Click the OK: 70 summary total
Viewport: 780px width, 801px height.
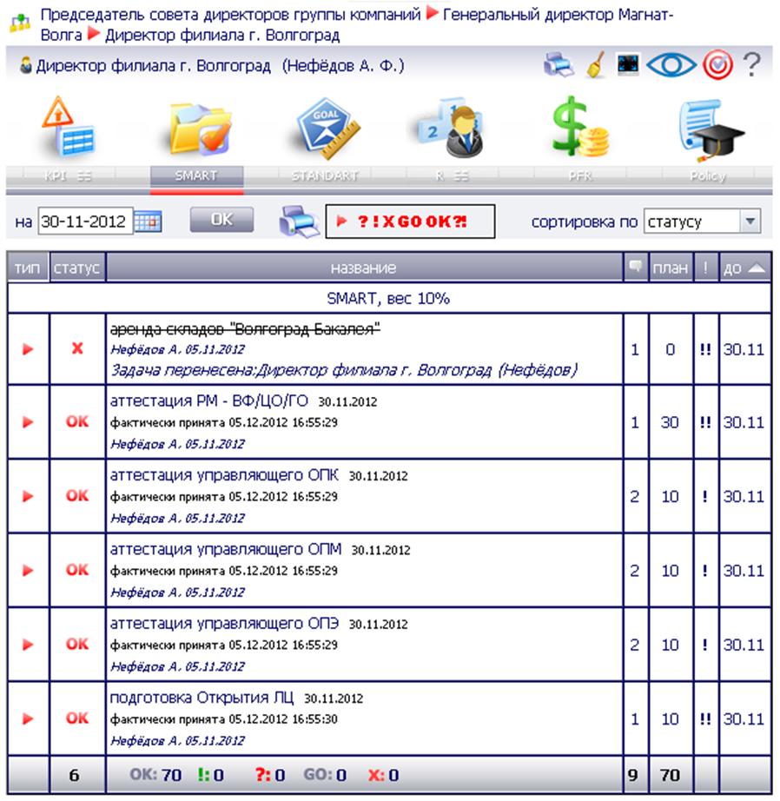155,775
